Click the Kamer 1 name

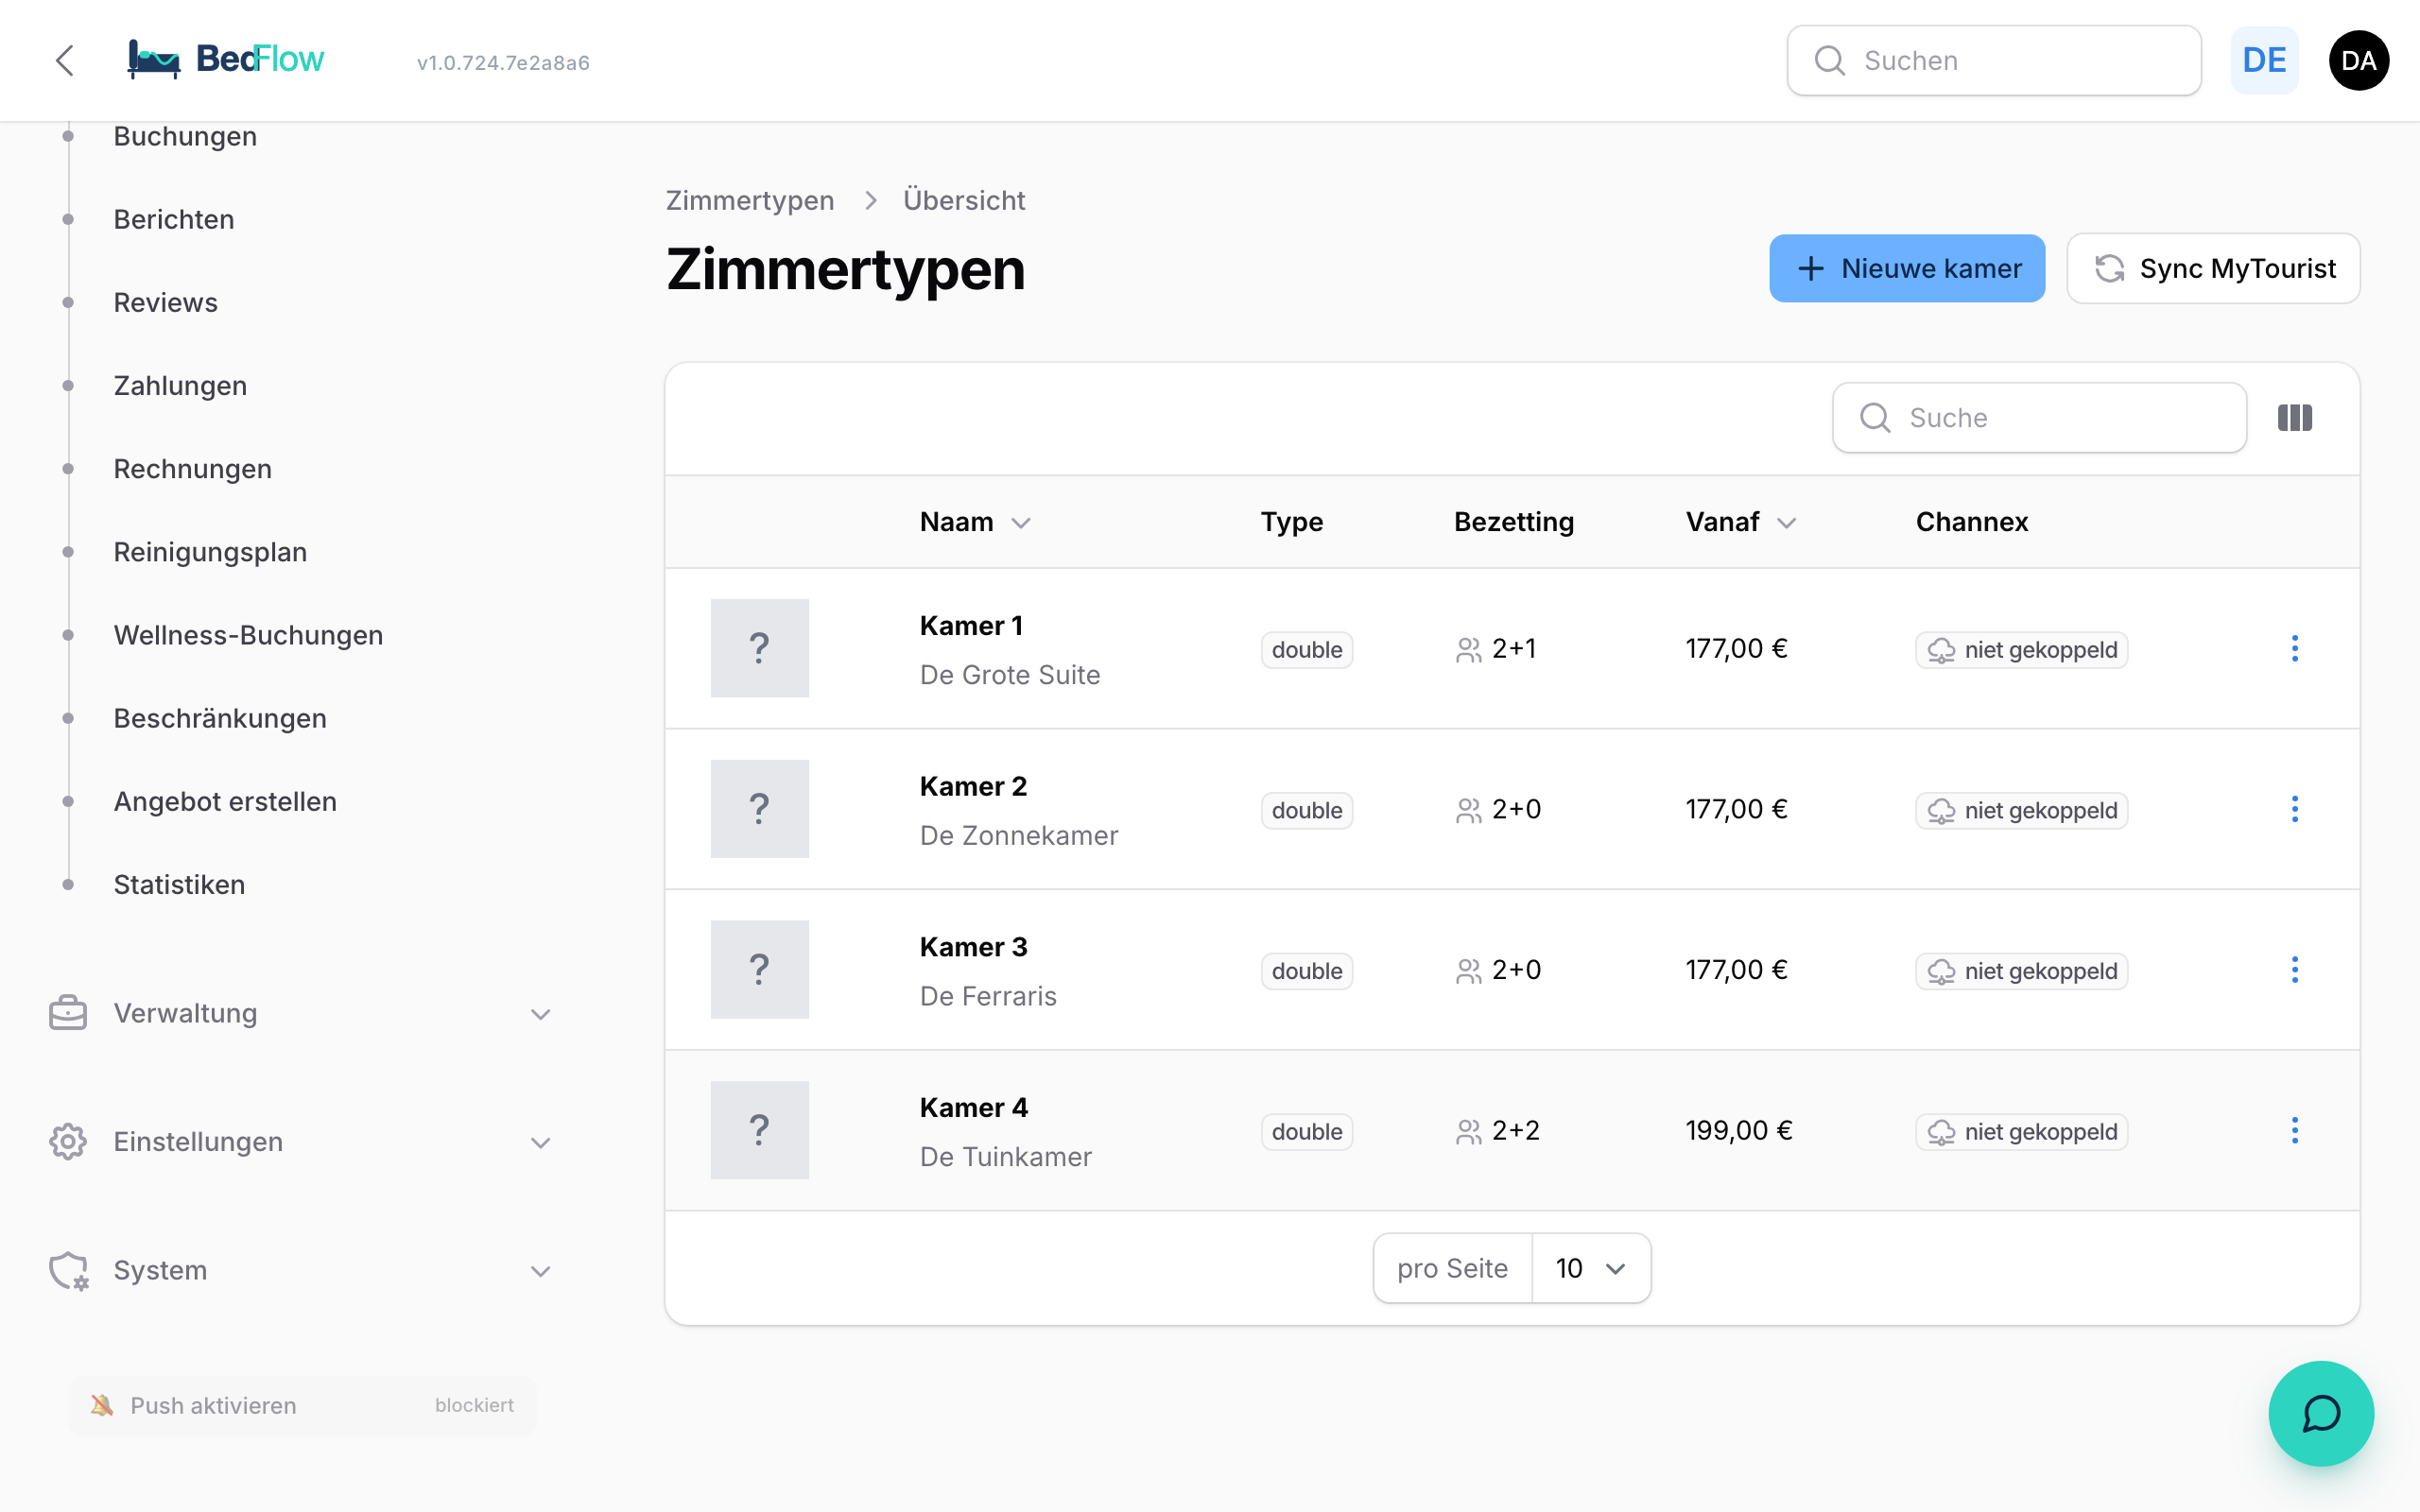tap(971, 625)
